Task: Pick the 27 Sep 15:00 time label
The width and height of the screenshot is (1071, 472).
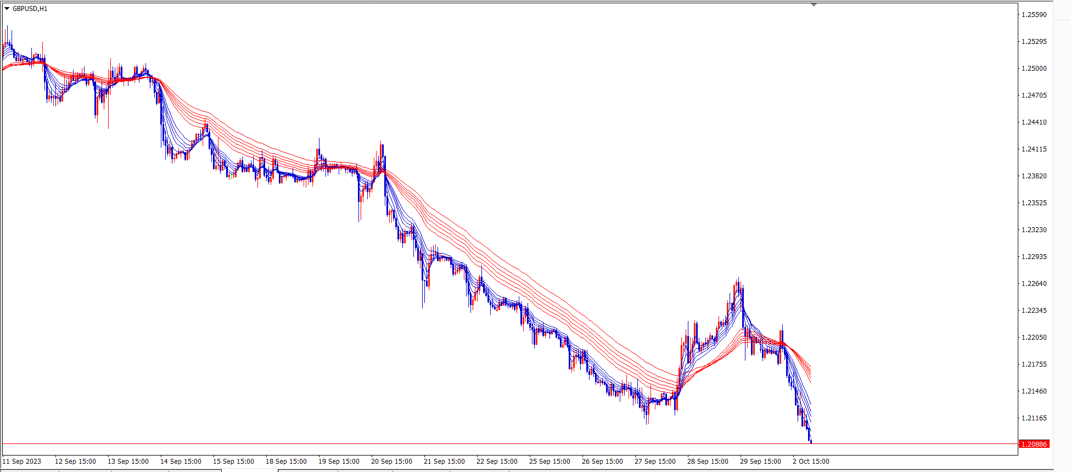Action: point(655,462)
